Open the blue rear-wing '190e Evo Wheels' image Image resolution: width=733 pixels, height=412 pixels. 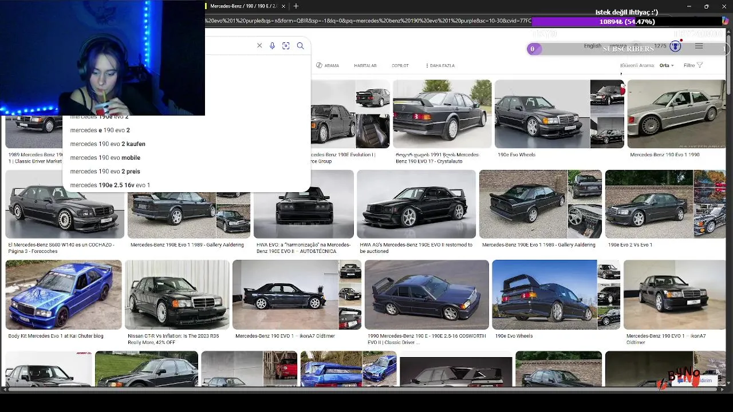(x=544, y=295)
